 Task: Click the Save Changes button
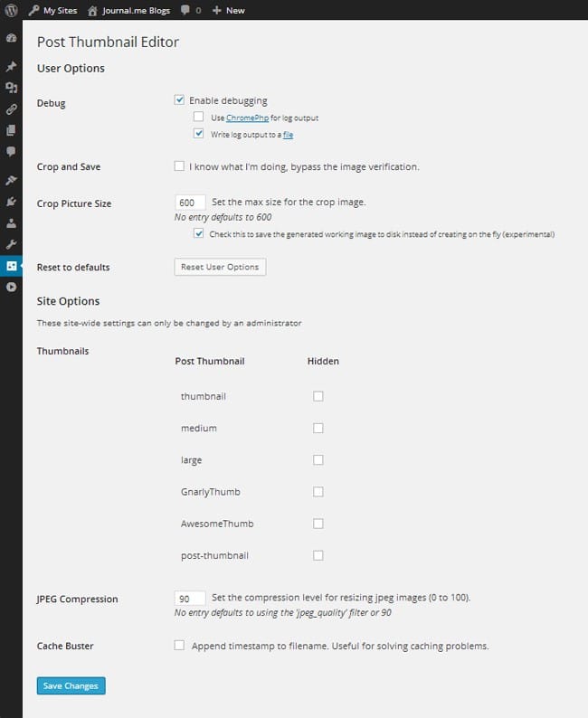(71, 686)
